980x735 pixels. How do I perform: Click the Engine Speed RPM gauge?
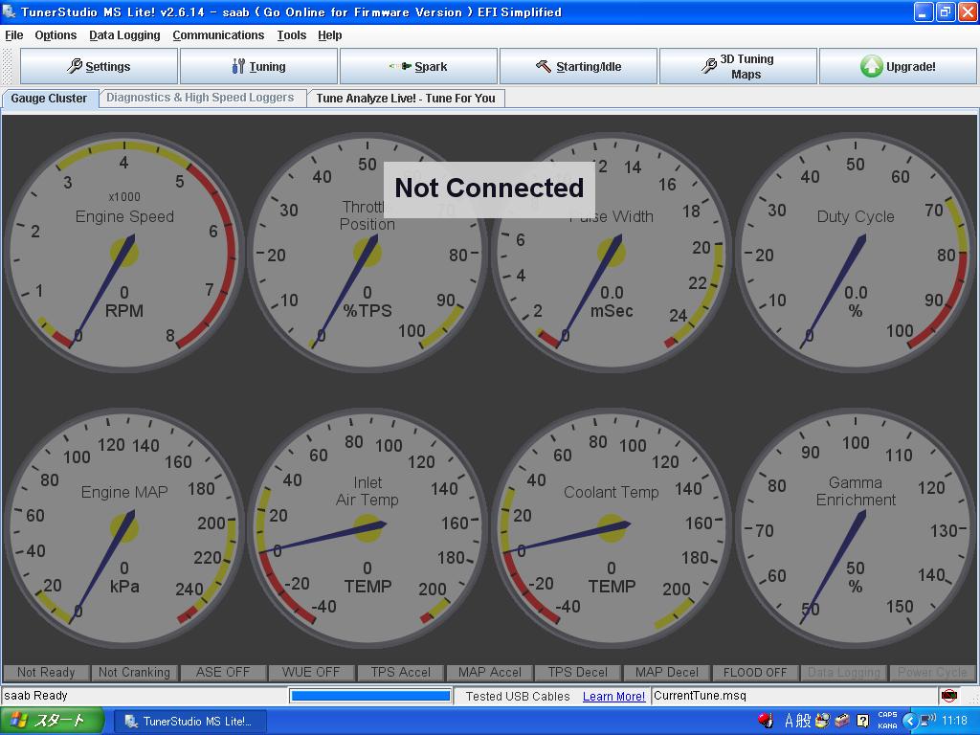pos(123,253)
